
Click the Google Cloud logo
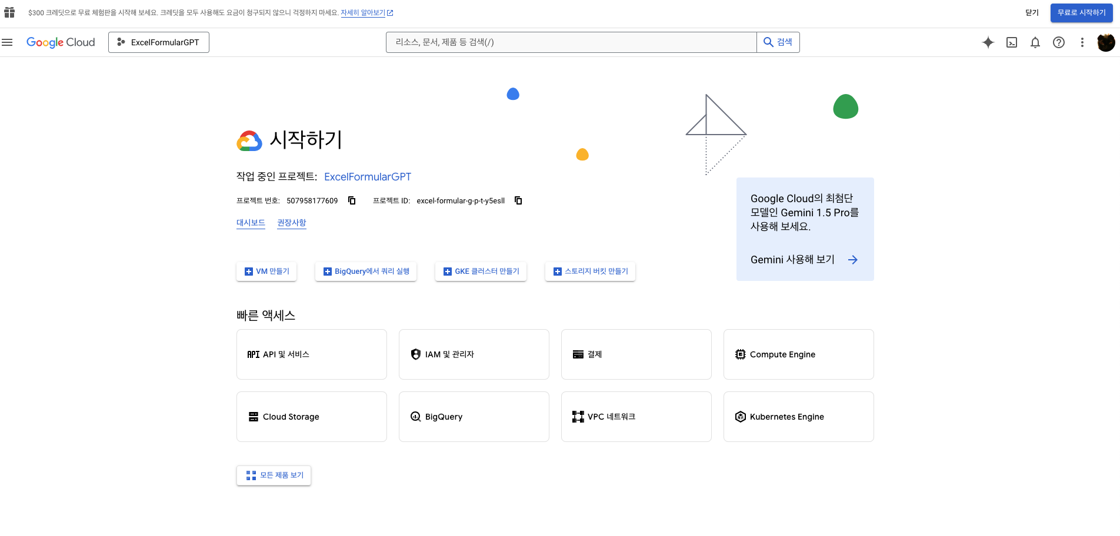pyautogui.click(x=61, y=42)
